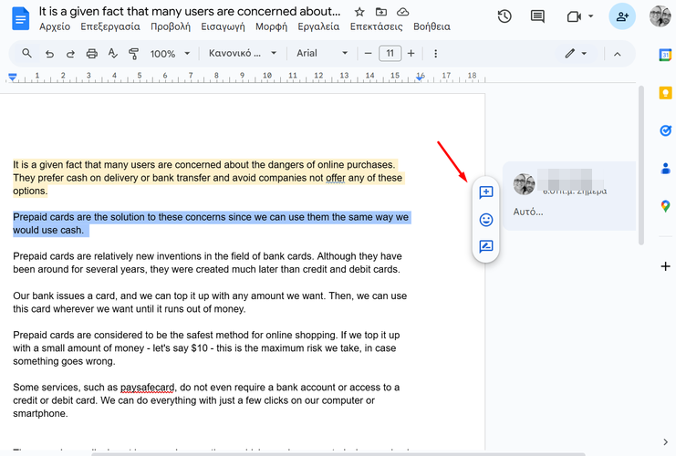
Task: Click the Share button
Action: [x=623, y=16]
